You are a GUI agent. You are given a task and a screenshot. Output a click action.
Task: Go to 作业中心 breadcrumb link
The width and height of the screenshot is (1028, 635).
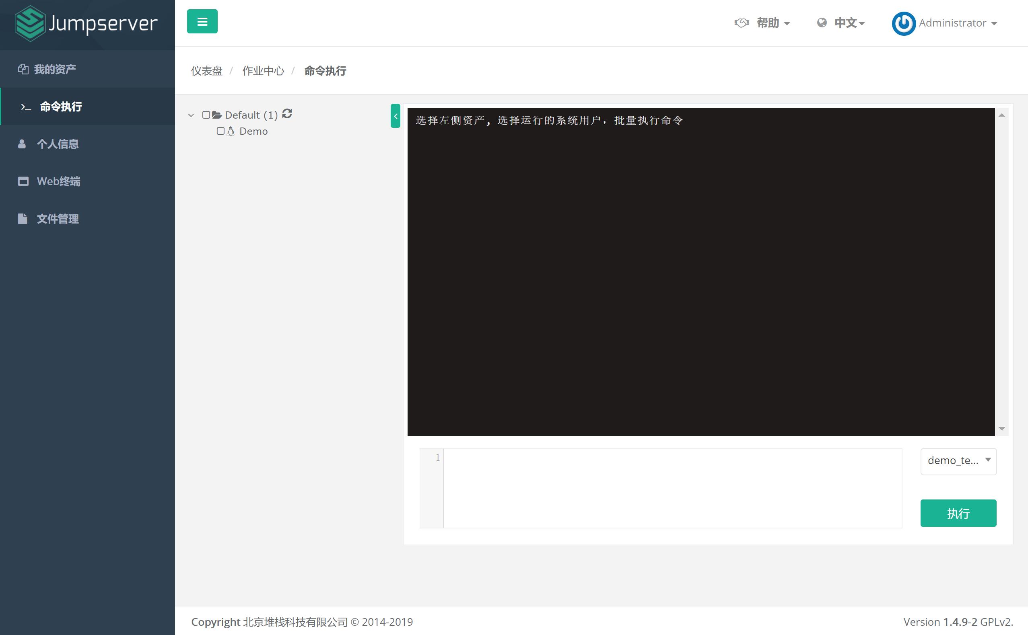[264, 71]
